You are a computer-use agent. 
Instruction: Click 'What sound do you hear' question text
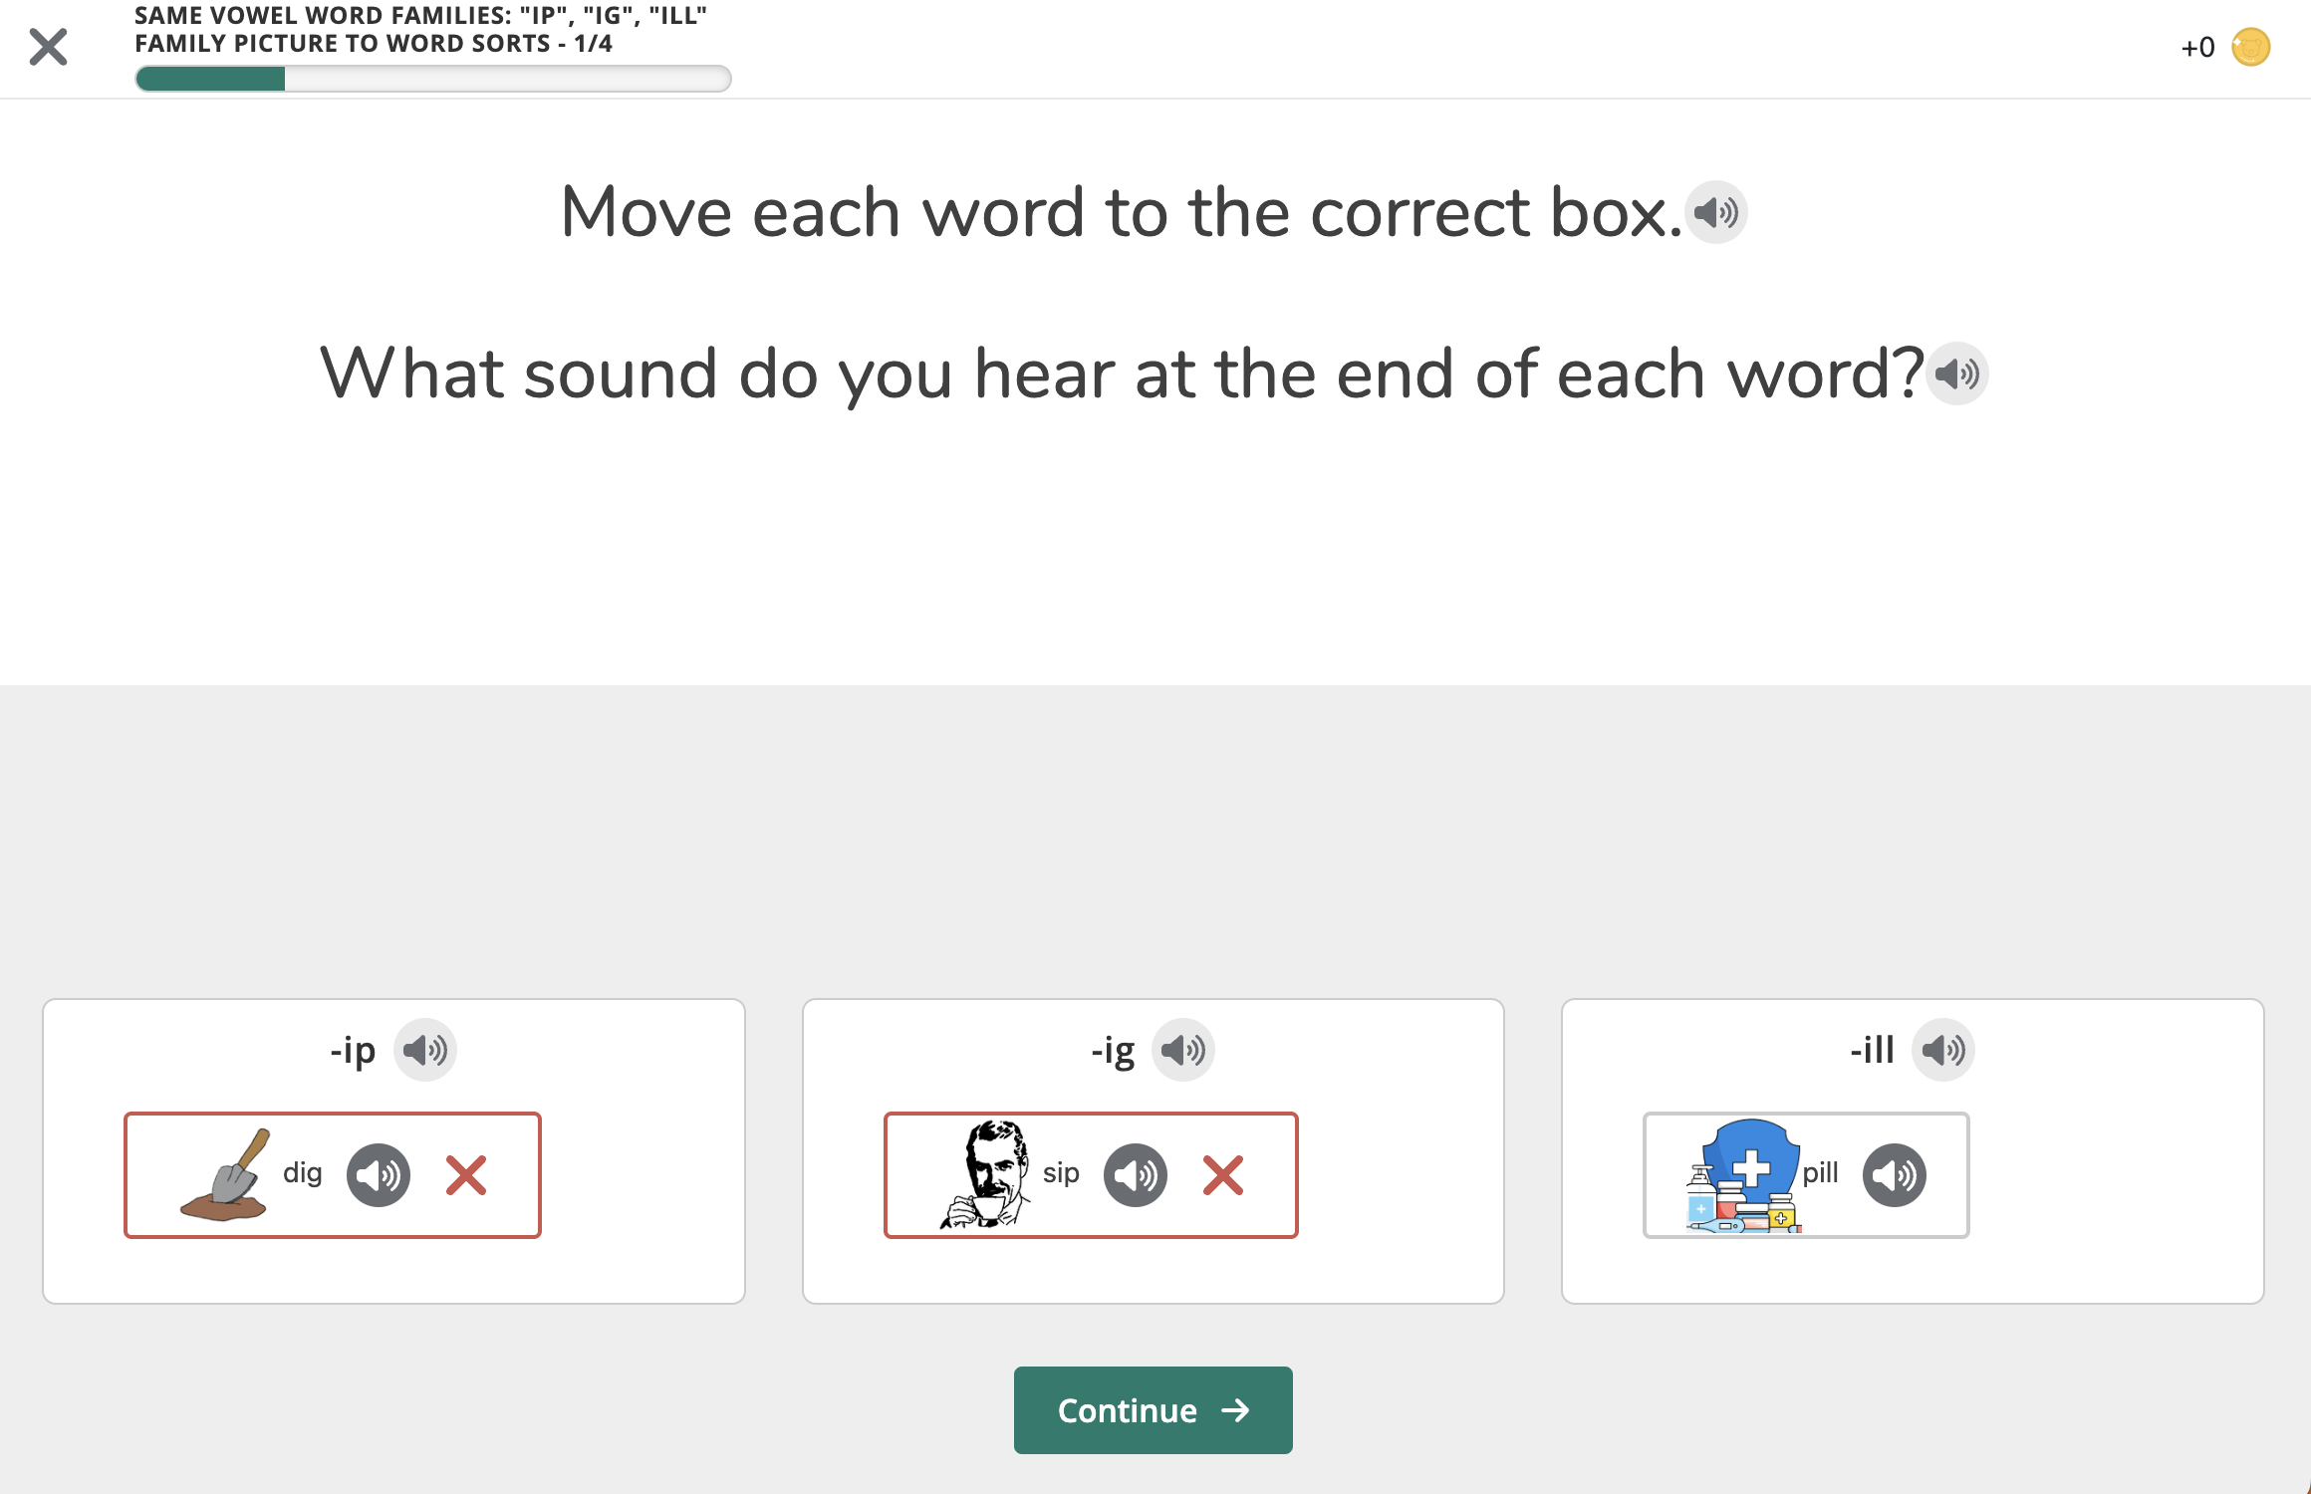[x=1122, y=374]
